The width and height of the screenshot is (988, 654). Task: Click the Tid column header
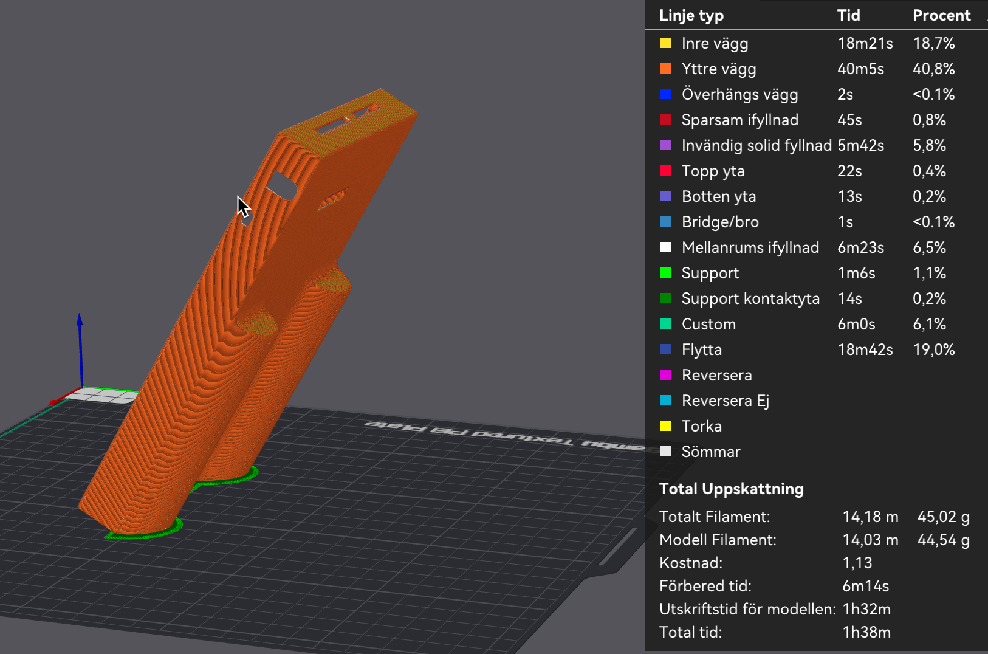(x=848, y=15)
